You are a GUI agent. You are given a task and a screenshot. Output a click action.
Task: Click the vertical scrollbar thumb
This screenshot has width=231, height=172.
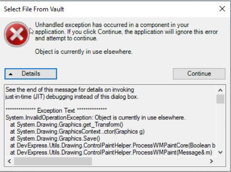pyautogui.click(x=220, y=99)
